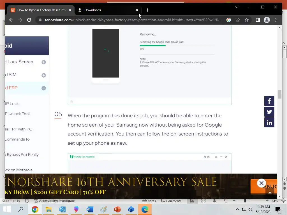The height and width of the screenshot is (215, 287).
Task: Go to previous slide double-arrow in PowerPoint
Action: (x=284, y=184)
